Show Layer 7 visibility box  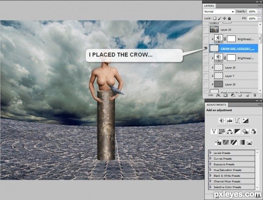point(206,76)
